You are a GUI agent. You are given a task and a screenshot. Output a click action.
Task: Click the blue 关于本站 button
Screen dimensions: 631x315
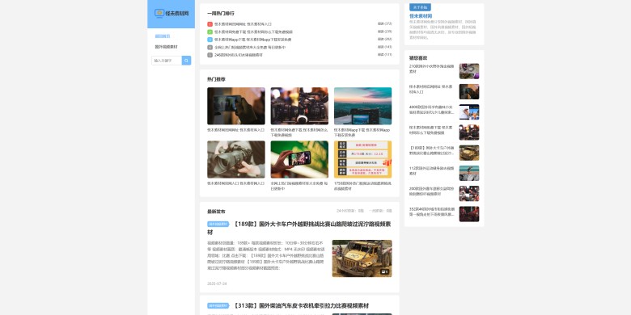click(x=420, y=7)
